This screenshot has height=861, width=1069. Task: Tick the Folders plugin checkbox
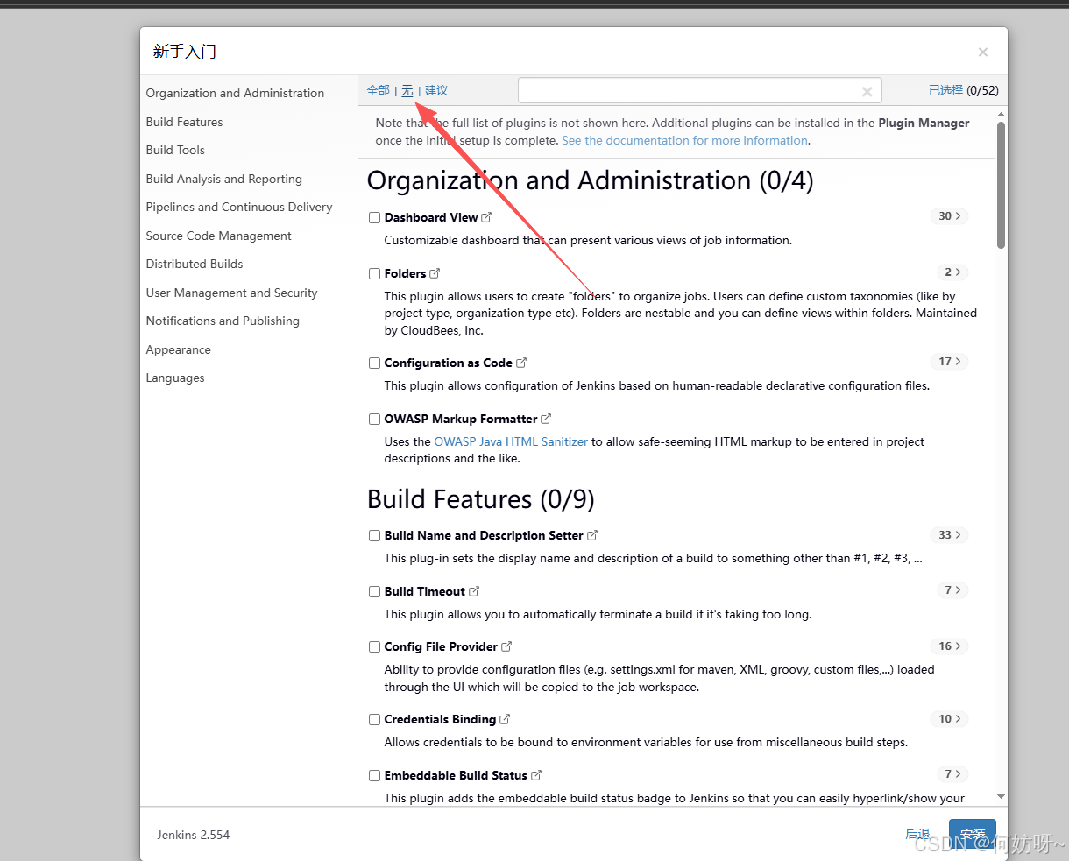pyautogui.click(x=374, y=273)
